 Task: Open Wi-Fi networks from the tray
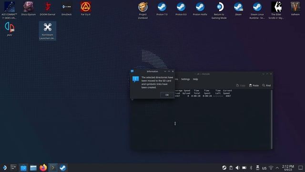tap(271, 168)
